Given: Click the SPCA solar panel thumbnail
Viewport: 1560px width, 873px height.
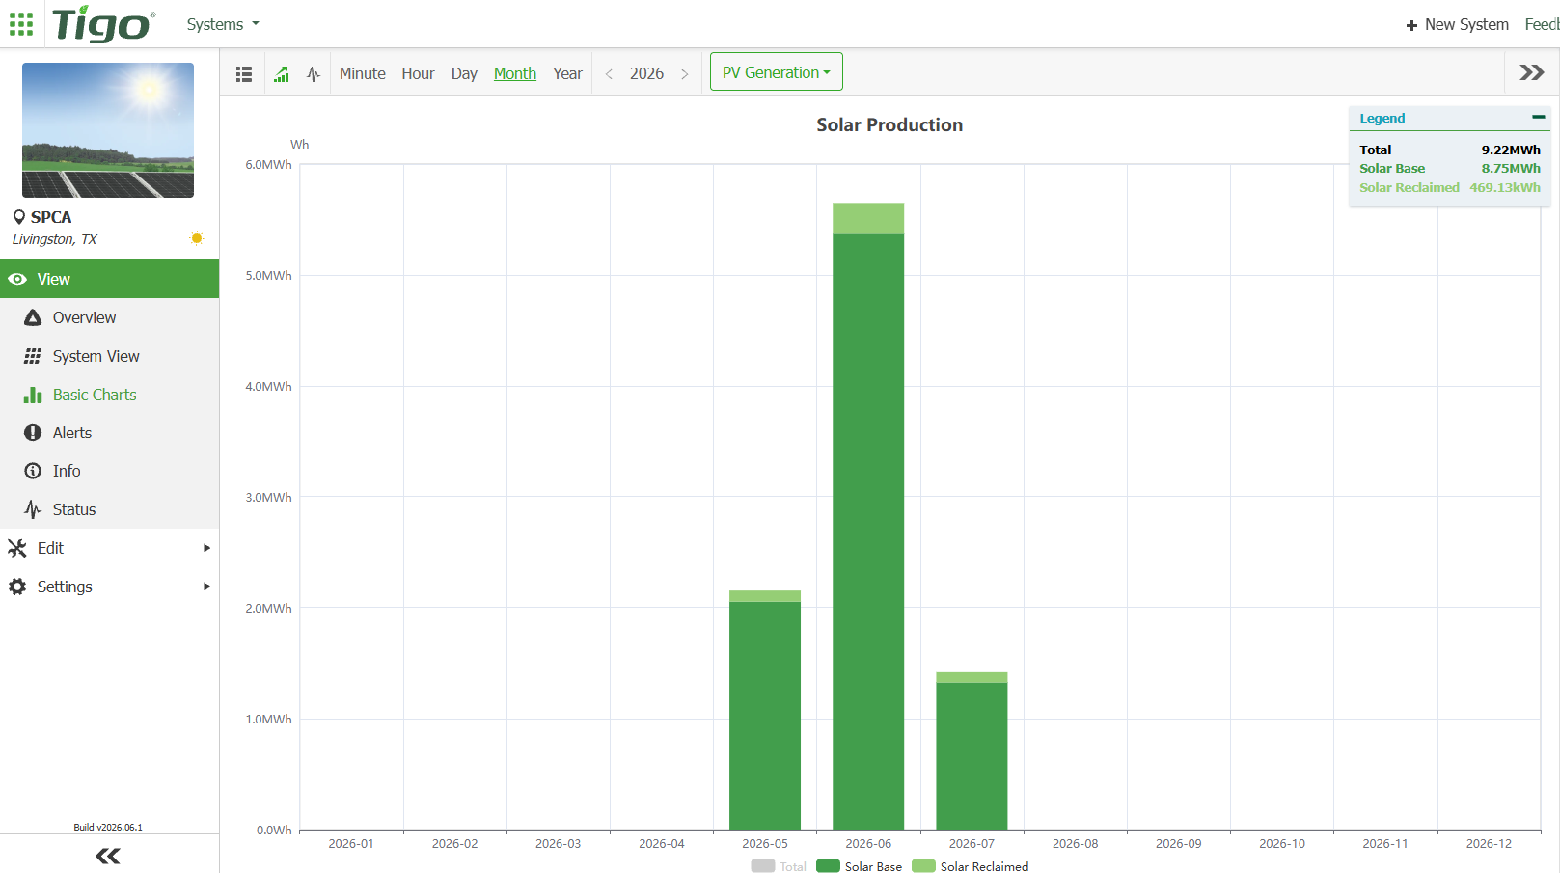Looking at the screenshot, I should 108,130.
